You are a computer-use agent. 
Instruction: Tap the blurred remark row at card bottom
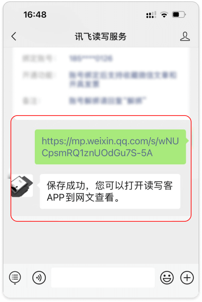pos(84,101)
